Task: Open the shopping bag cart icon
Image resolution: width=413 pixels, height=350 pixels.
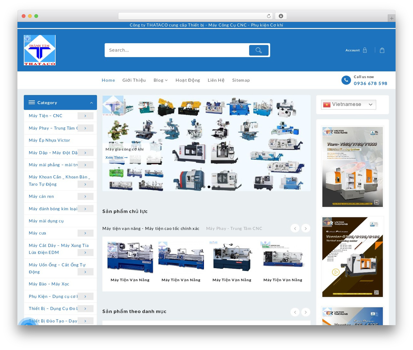Action: tap(382, 50)
